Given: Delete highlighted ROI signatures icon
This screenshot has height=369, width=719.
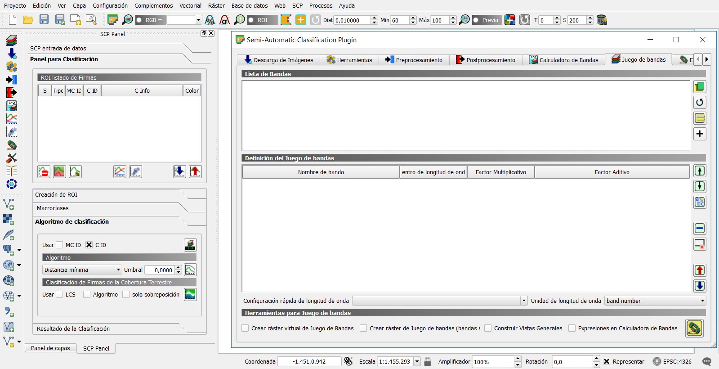Looking at the screenshot, I should coord(44,171).
